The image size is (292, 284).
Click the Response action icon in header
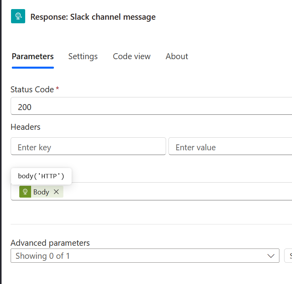click(x=18, y=17)
